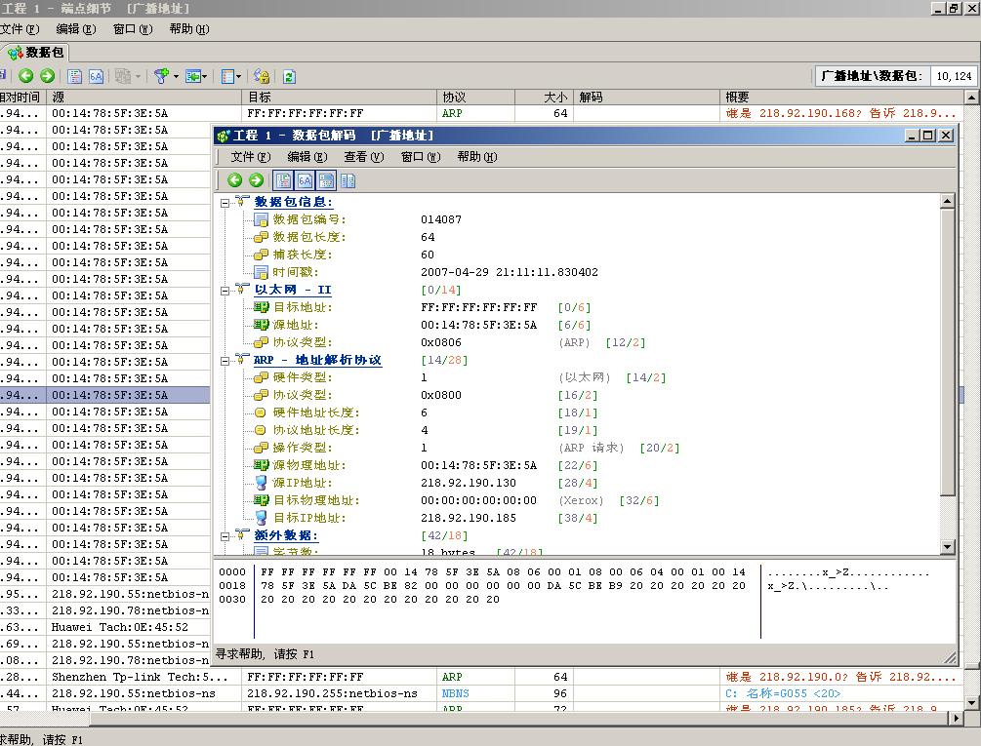
Task: Select the 数据包 tab
Action: 36,53
